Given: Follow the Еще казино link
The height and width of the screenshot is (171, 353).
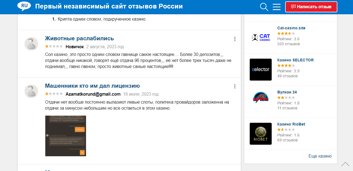Looking at the screenshot, I should [320, 156].
